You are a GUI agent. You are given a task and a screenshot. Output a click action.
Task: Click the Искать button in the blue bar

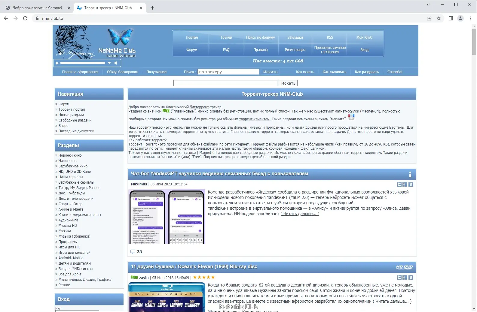click(270, 72)
